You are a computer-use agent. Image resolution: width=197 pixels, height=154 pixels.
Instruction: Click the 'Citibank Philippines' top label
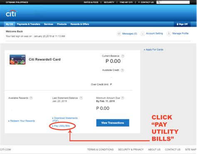click(17, 2)
